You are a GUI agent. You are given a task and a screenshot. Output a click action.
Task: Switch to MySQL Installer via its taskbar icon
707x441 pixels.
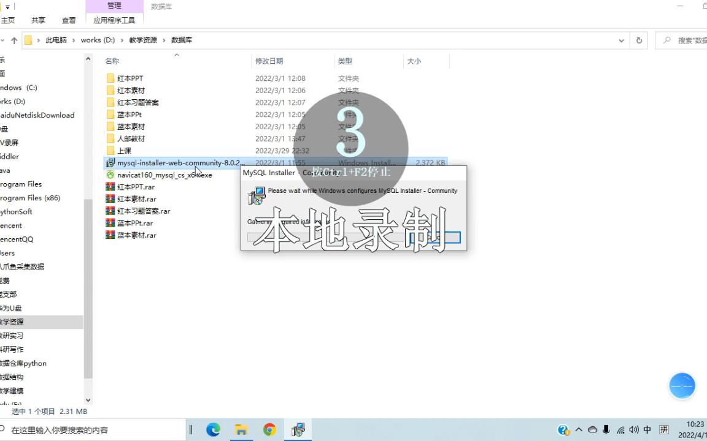point(298,429)
